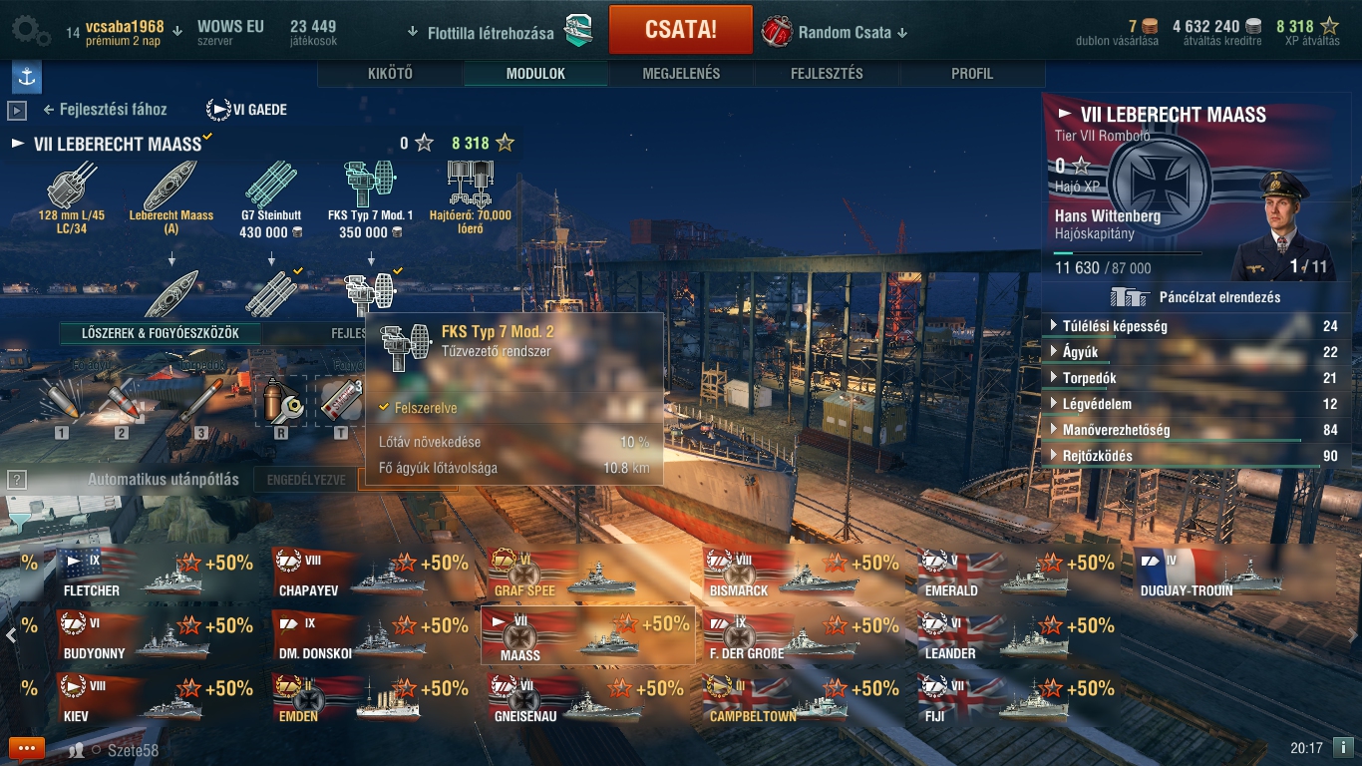The image size is (1362, 766).
Task: Switch to the KIKÖTŐ tab
Action: click(390, 74)
